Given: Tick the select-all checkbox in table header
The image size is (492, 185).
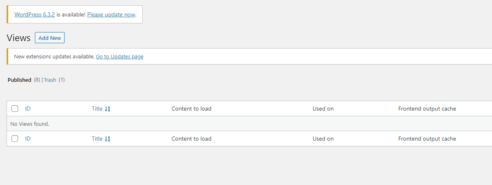Looking at the screenshot, I should point(15,109).
